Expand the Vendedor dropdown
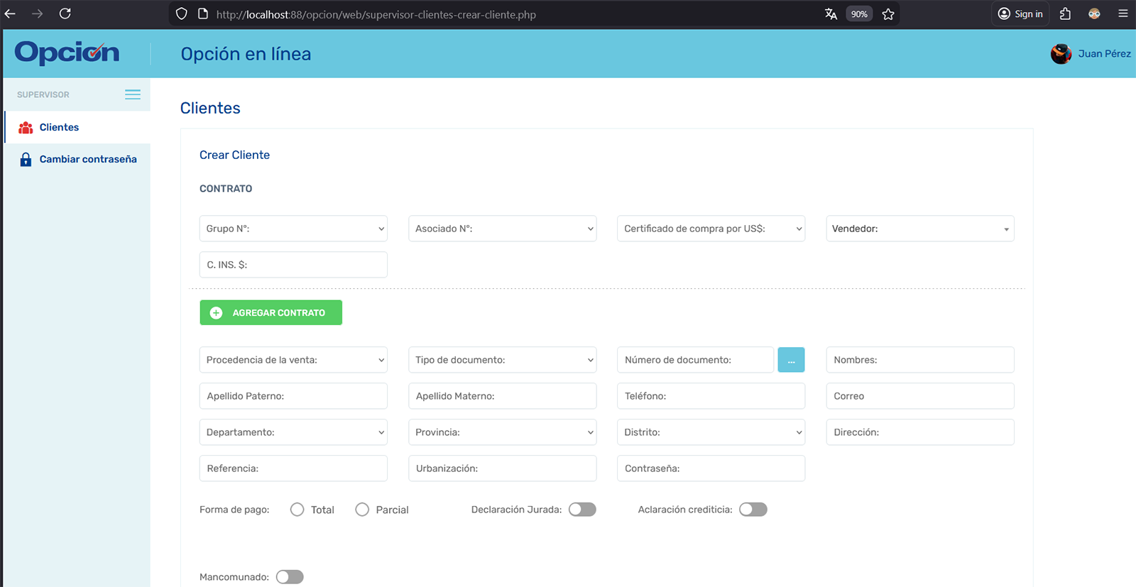The image size is (1136, 587). (x=919, y=229)
